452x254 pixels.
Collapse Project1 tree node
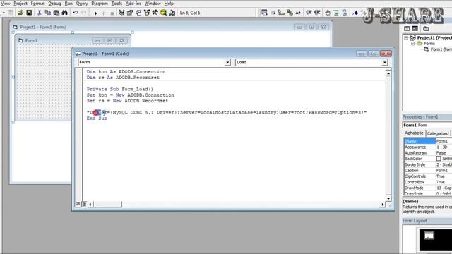[406, 37]
